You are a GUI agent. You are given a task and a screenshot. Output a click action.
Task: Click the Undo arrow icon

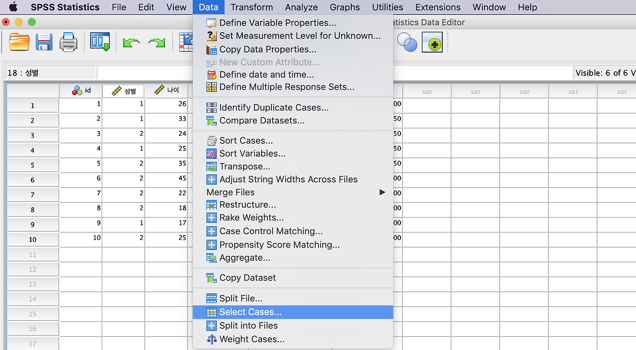pos(131,43)
